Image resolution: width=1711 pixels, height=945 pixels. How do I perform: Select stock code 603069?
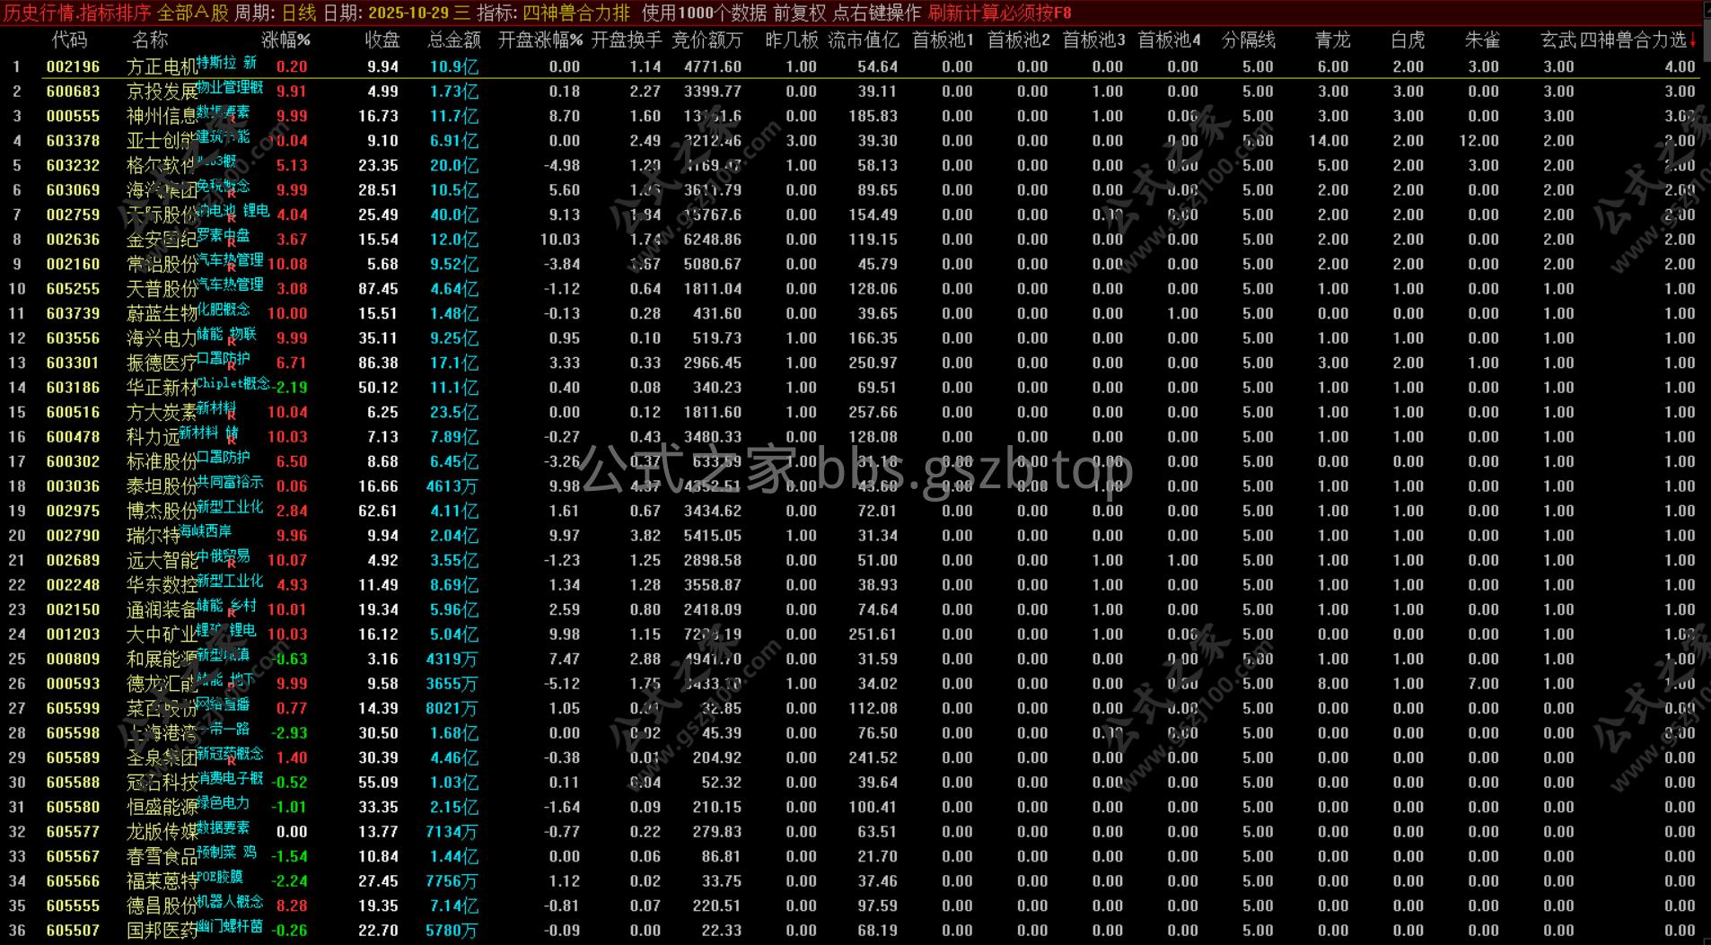tap(73, 190)
